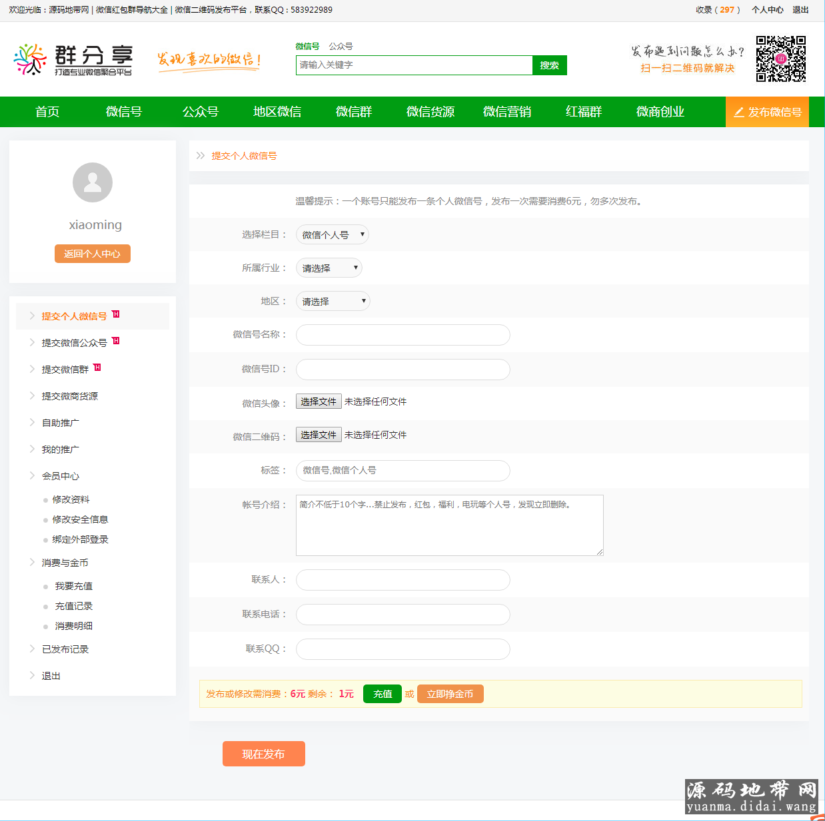Expand 会员中心 in the sidebar
825x821 pixels.
click(x=60, y=476)
